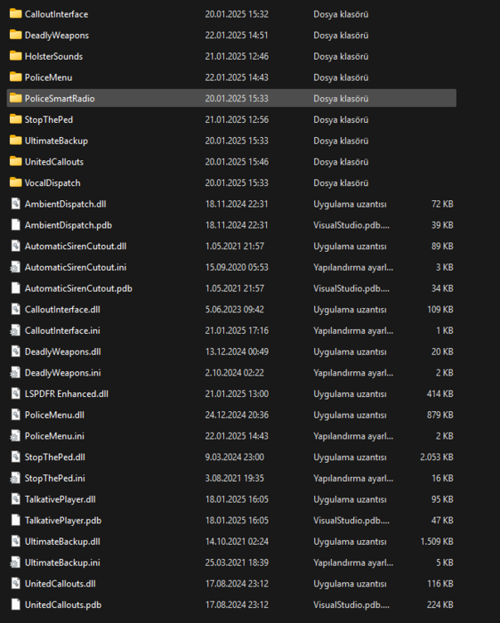The image size is (500, 623).
Task: Click the 2.053 KB size of StopThePed.dll
Action: point(436,457)
